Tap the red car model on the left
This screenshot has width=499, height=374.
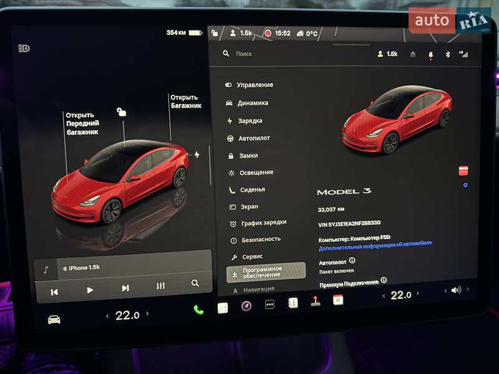[120, 181]
